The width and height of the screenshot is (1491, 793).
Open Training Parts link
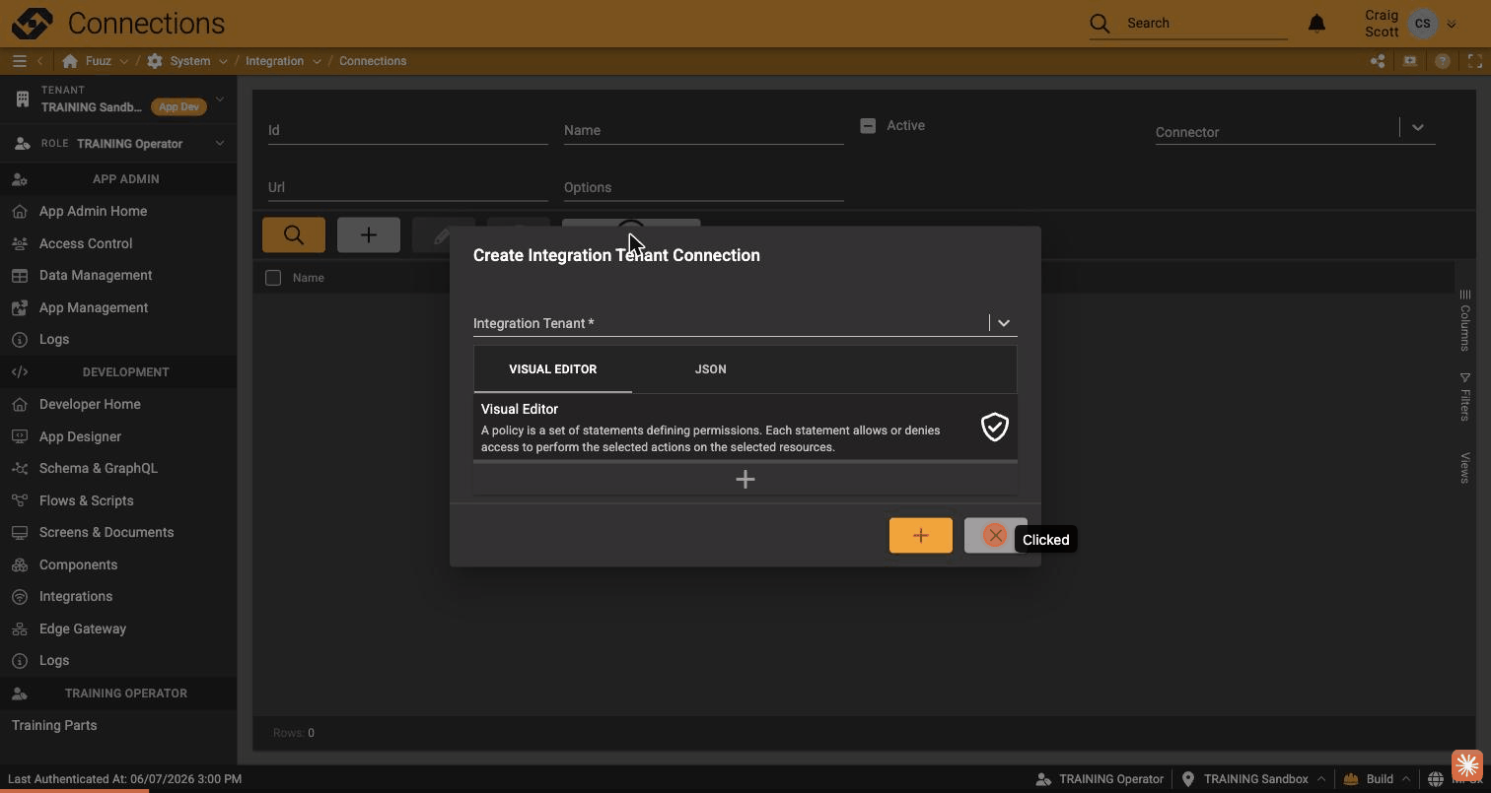point(54,725)
